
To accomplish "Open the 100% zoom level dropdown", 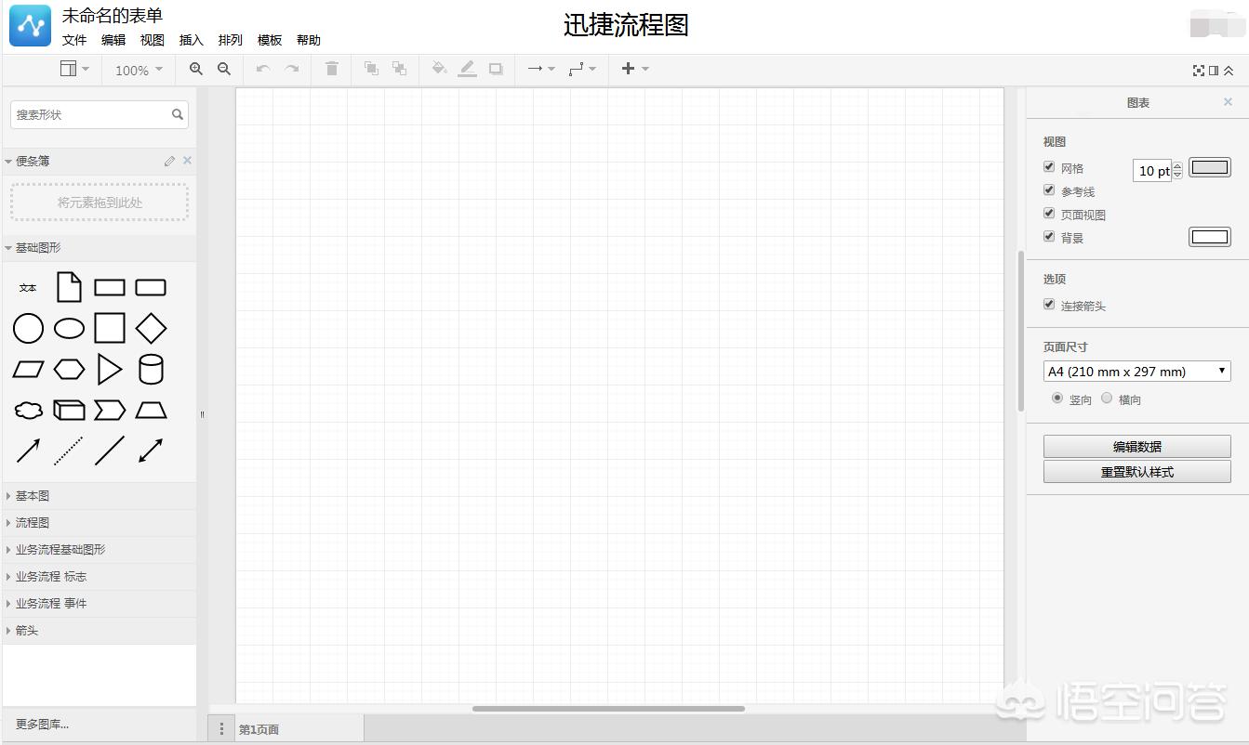I will click(139, 70).
